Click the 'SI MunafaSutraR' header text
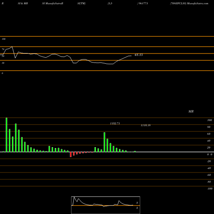Viewport: 214px width, 214px height. tap(53, 3)
